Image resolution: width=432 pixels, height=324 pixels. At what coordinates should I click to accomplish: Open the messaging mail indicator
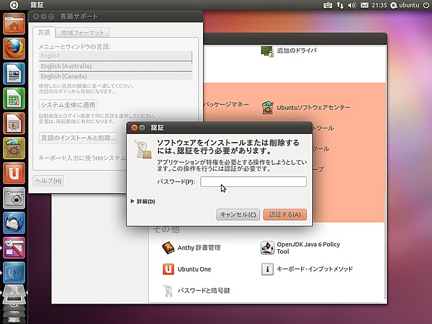click(x=365, y=5)
